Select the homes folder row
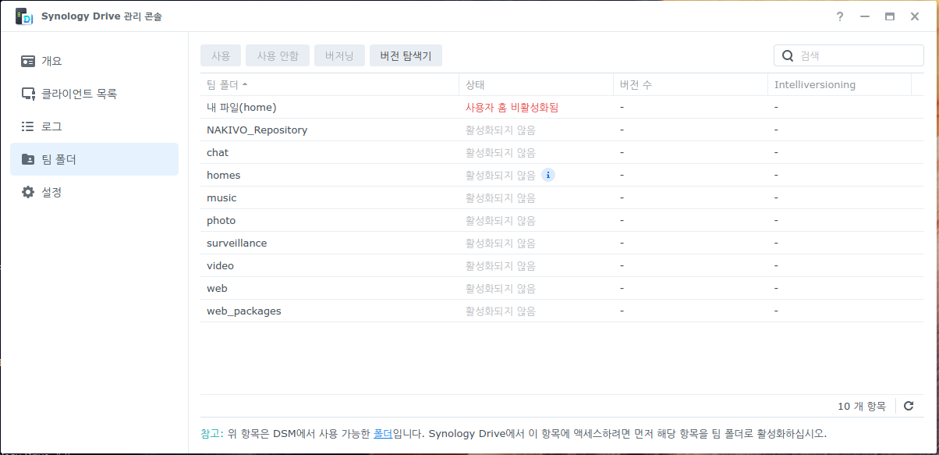 (x=562, y=175)
